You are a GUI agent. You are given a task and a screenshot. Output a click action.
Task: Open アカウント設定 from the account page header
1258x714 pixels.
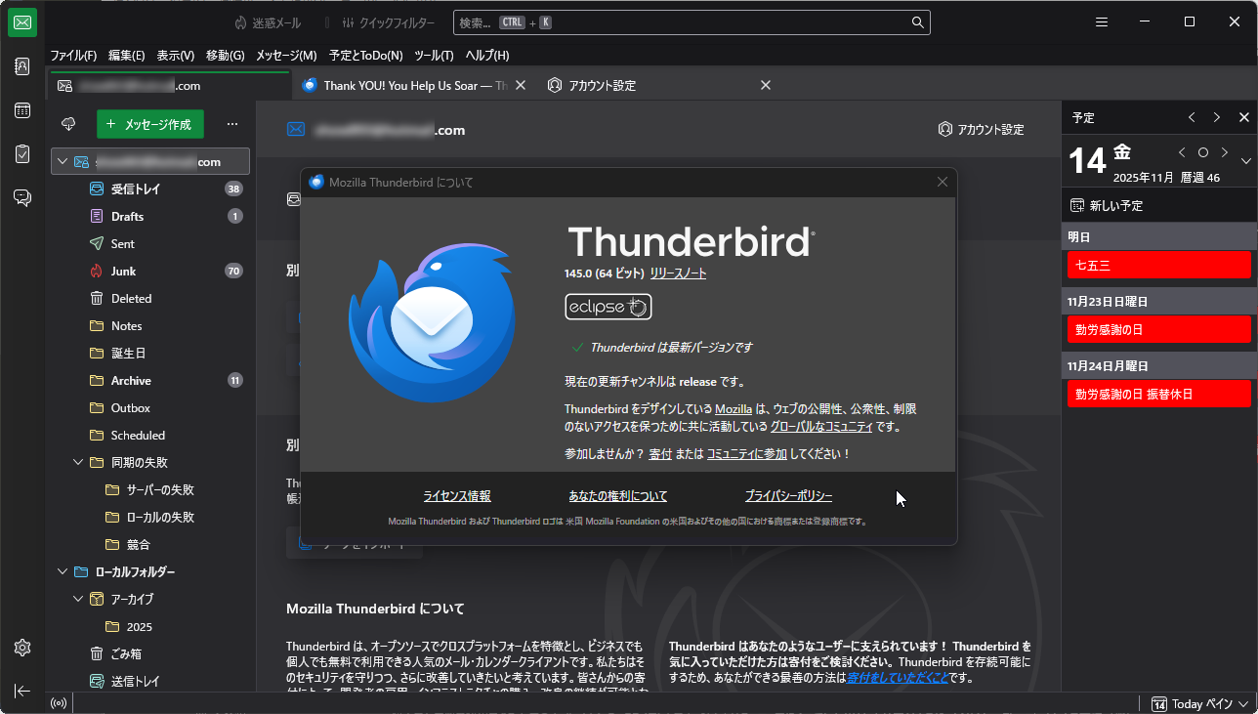[x=981, y=128]
